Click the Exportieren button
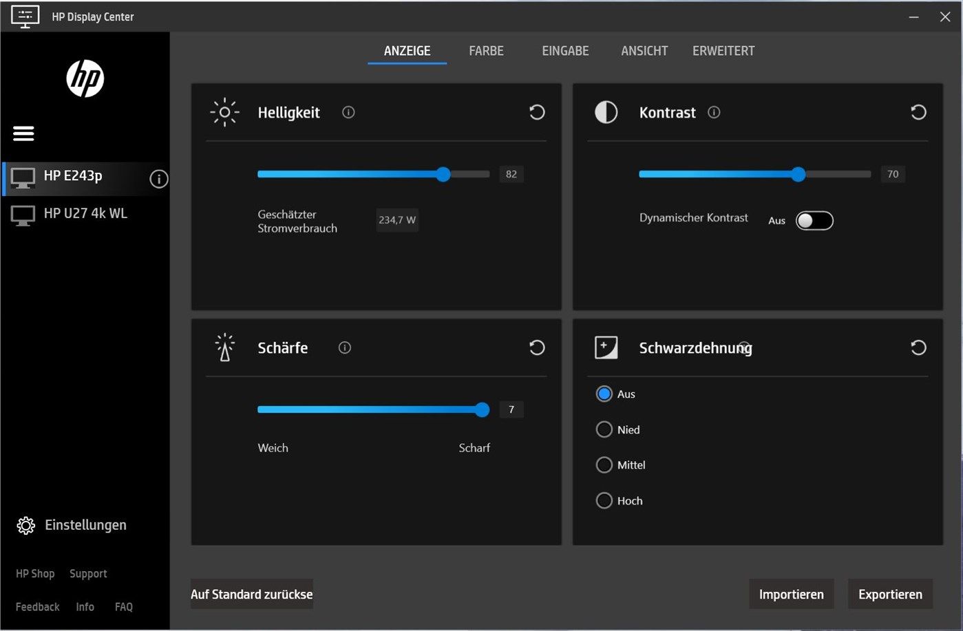This screenshot has height=631, width=963. coord(890,594)
